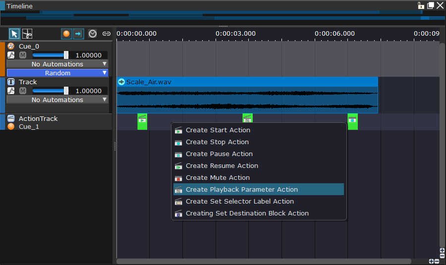Viewport: 446px width, 265px height.
Task: Select the scissors cut tool
Action: click(x=27, y=34)
